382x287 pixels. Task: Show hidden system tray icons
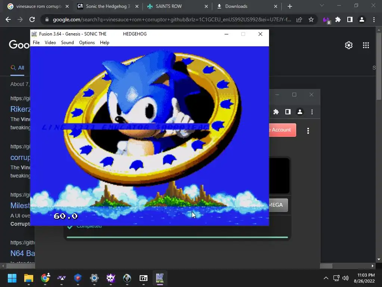tap(326, 278)
